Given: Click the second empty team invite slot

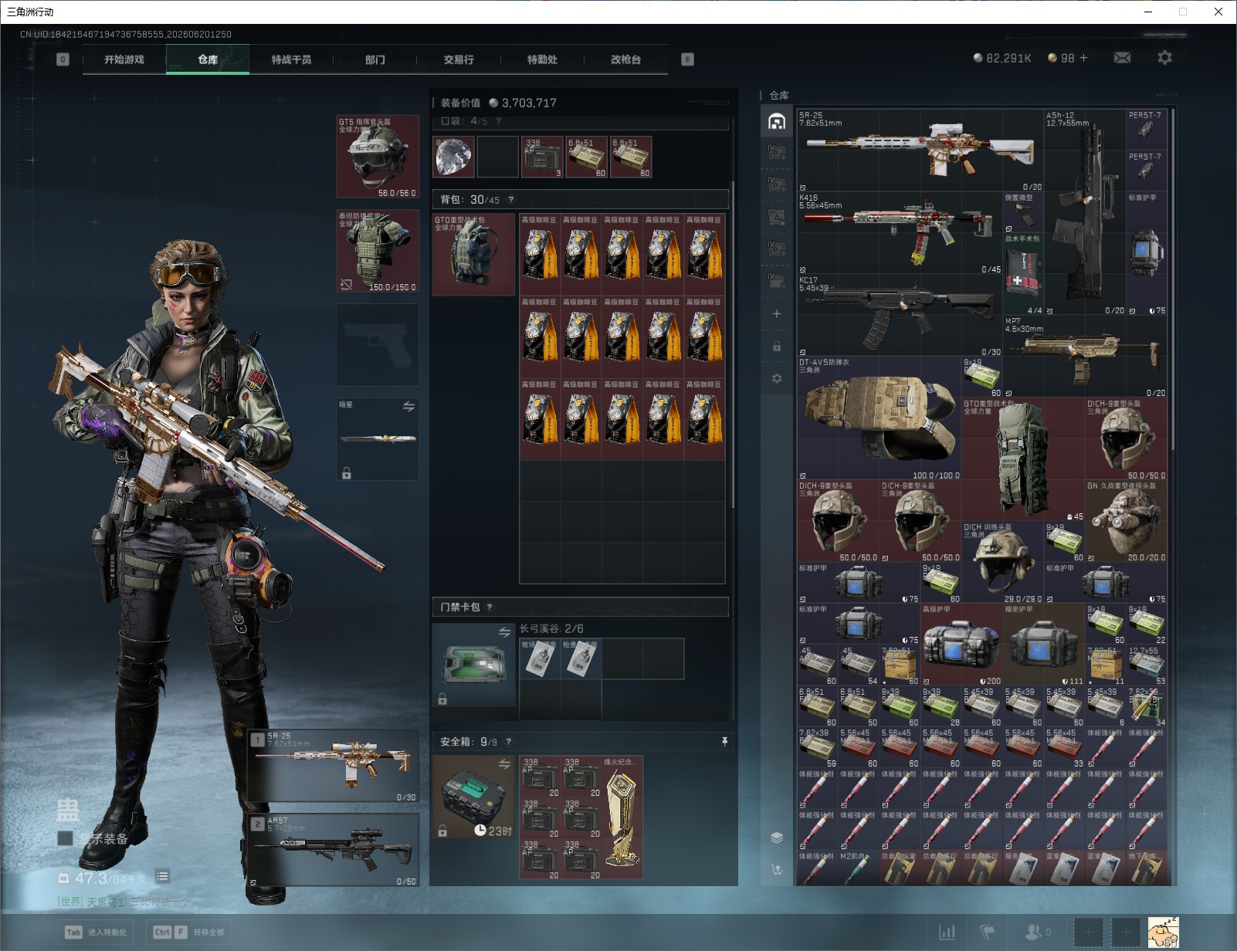Looking at the screenshot, I should coord(1126,932).
